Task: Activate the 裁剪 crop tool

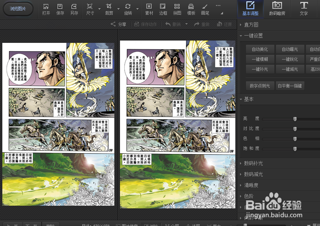Action: (109, 9)
